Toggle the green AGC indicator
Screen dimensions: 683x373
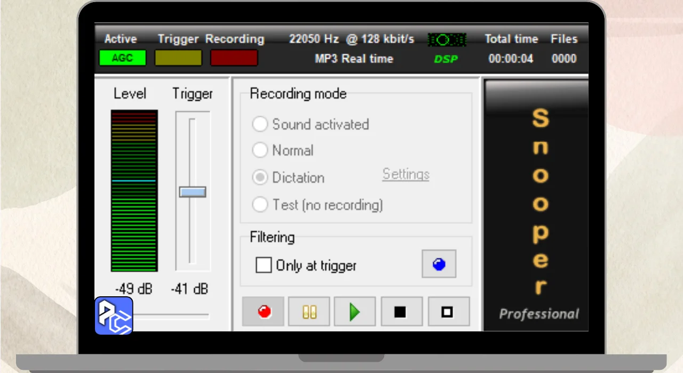pyautogui.click(x=123, y=58)
